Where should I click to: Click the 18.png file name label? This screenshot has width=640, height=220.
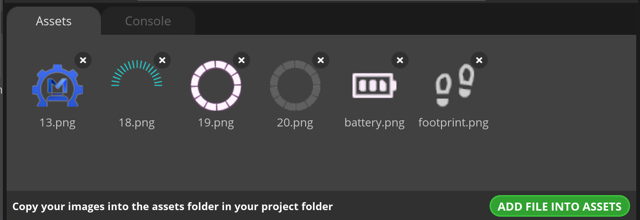click(137, 123)
